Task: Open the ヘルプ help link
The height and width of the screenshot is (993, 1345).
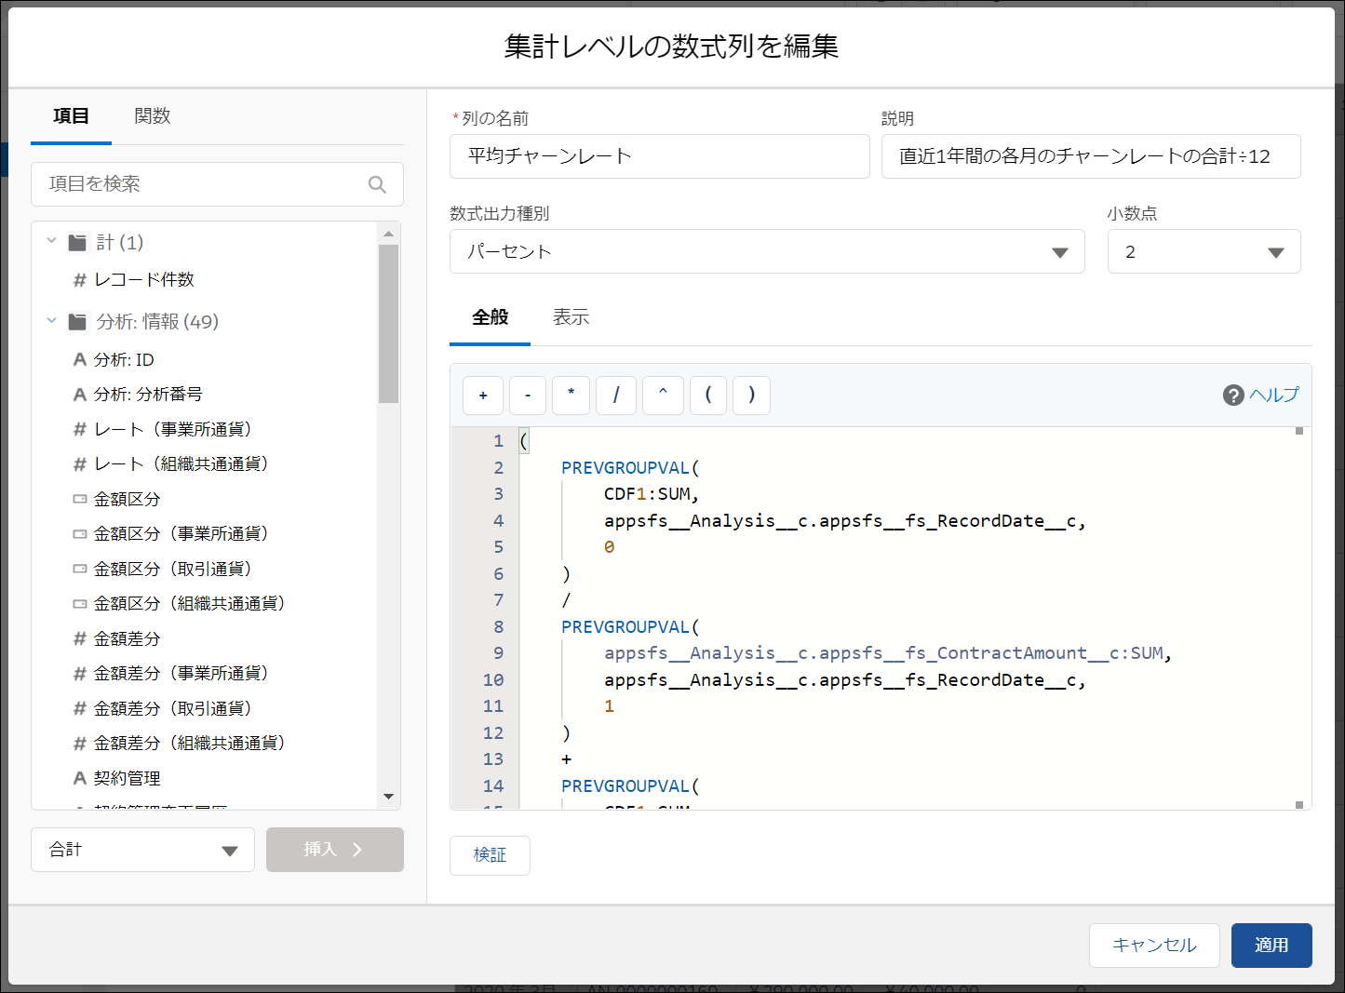Action: coord(1261,395)
